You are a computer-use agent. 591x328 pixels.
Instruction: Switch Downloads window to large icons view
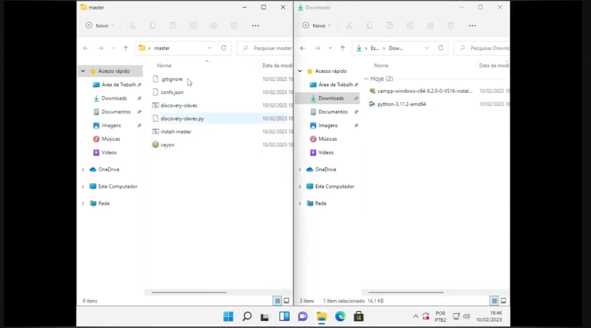click(504, 301)
